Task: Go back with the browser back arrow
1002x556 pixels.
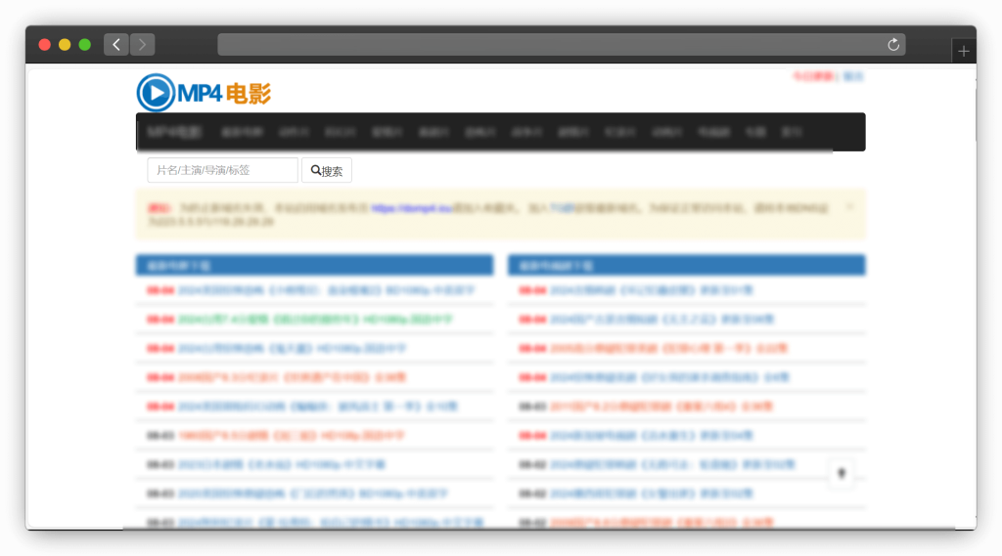Action: 116,45
